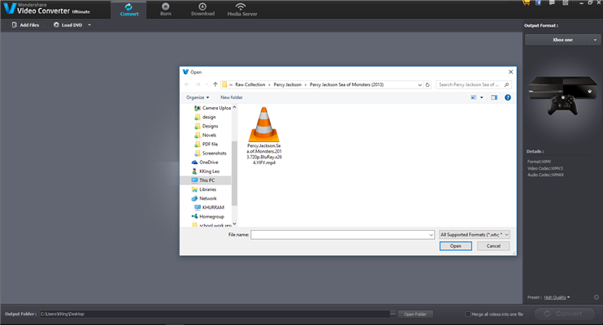
Task: Click the Search Percy Jackson Sea of field
Action: 474,84
